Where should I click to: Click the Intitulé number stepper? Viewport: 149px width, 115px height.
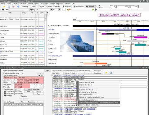(x=14, y=82)
